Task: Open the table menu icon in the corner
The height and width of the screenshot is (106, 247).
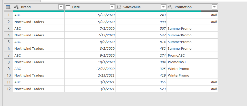Action: point(8,7)
